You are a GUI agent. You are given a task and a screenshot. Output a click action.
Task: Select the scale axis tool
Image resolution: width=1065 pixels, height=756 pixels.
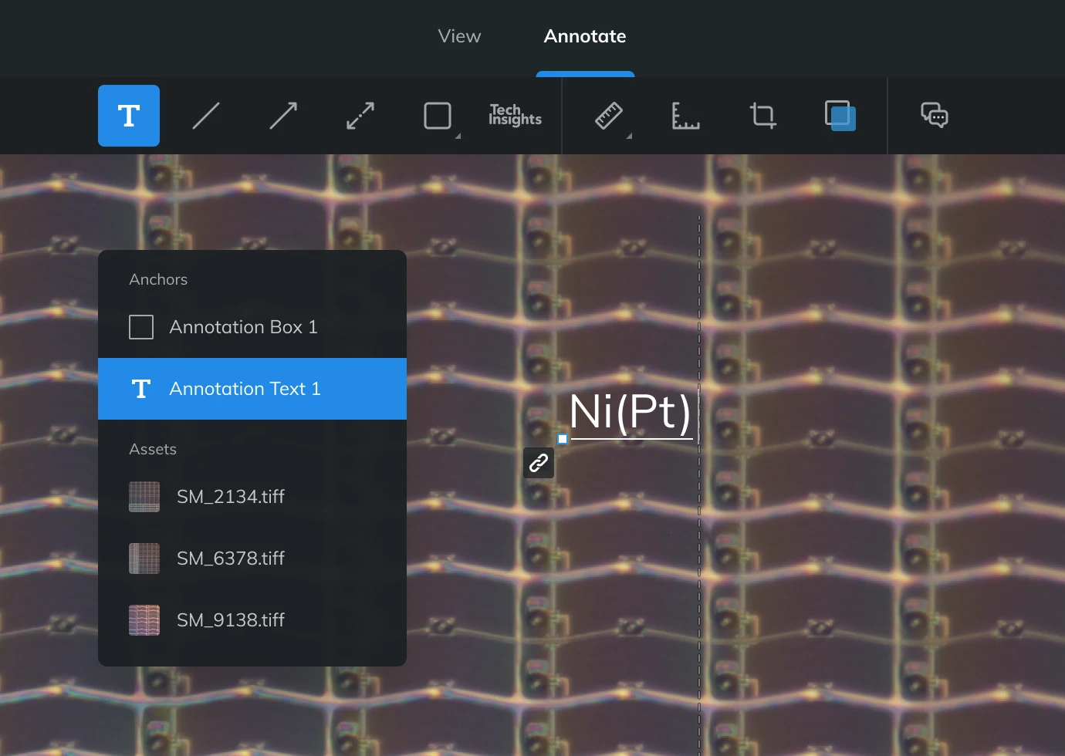(x=685, y=116)
